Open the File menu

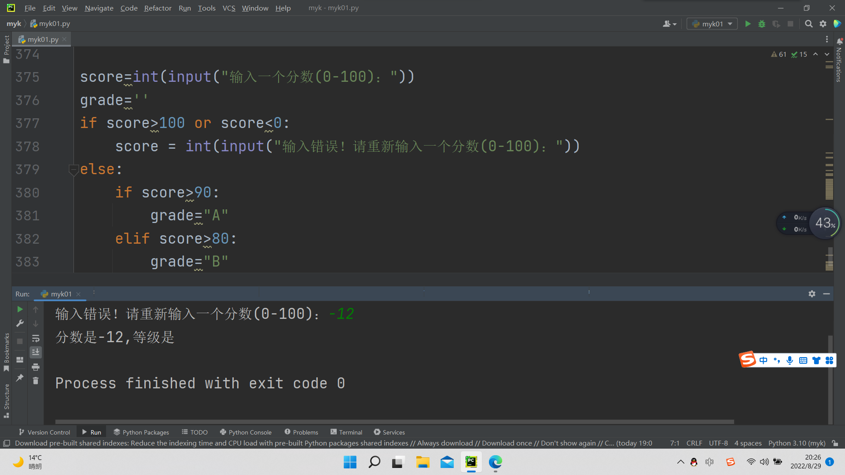coord(30,8)
